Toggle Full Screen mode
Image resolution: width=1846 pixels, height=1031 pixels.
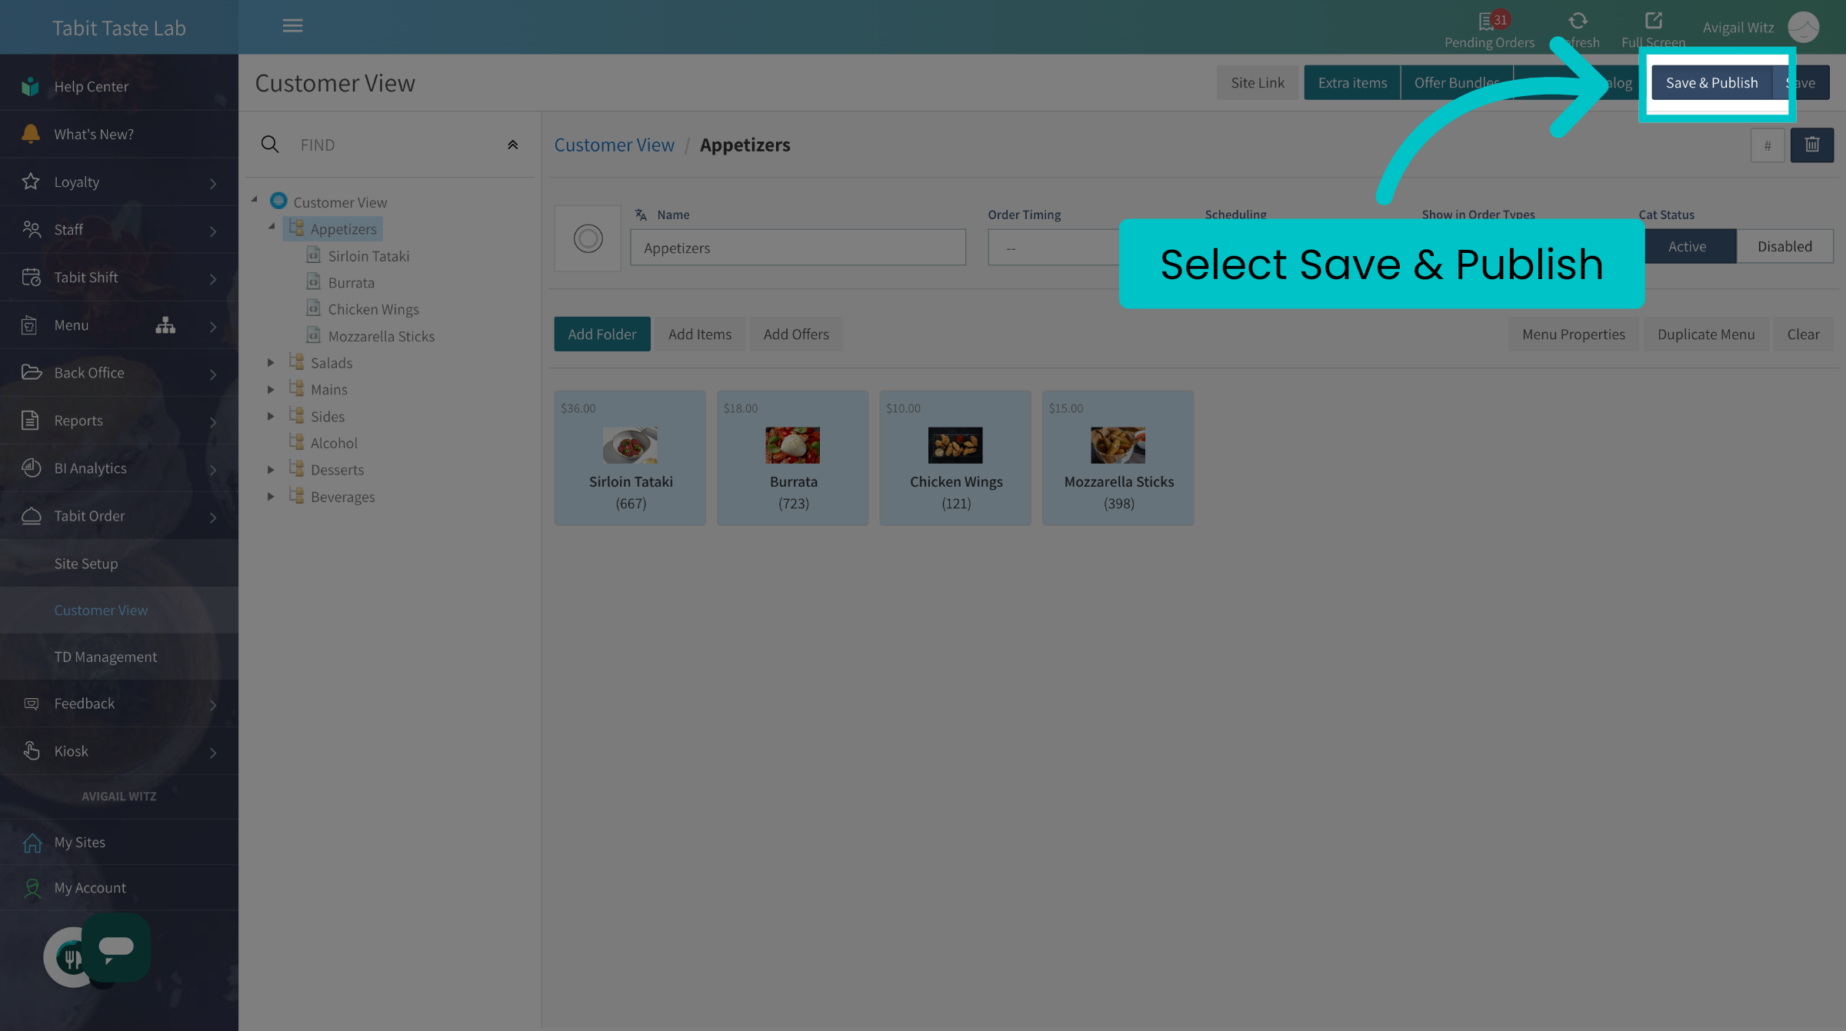pyautogui.click(x=1653, y=29)
